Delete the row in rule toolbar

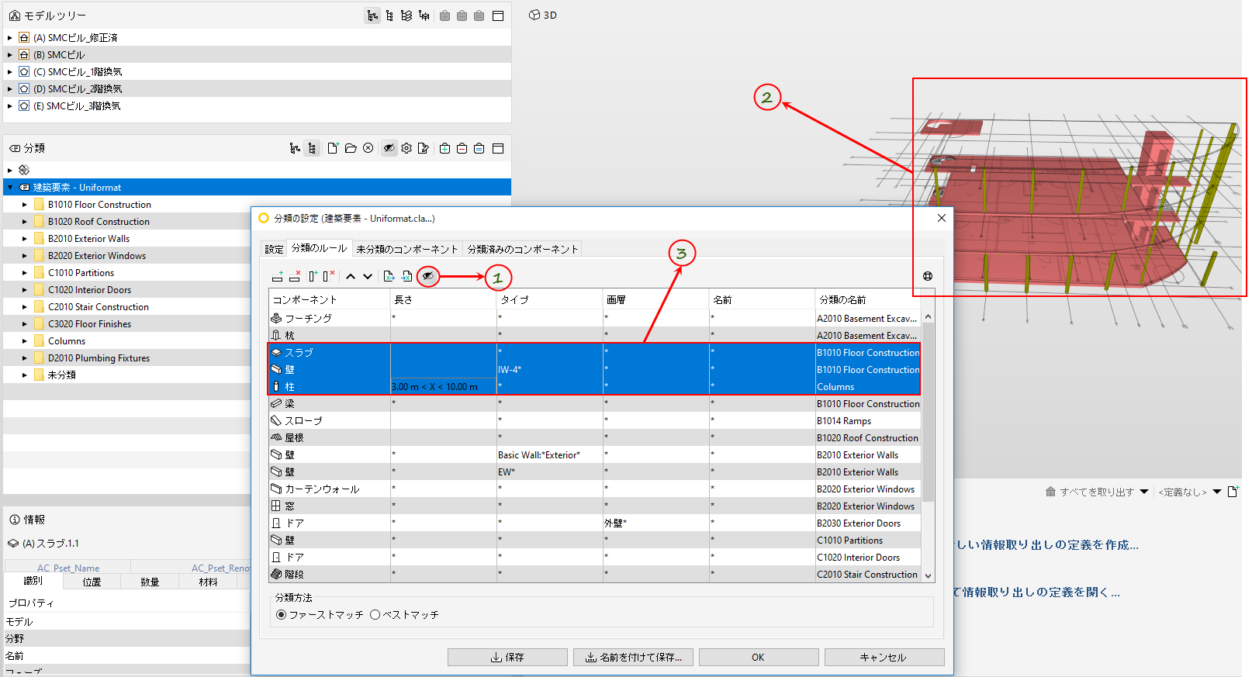point(295,276)
